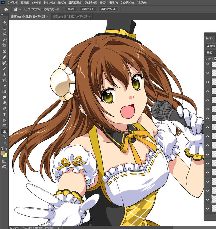Open the イメージ(I) menu

[x=36, y=3]
